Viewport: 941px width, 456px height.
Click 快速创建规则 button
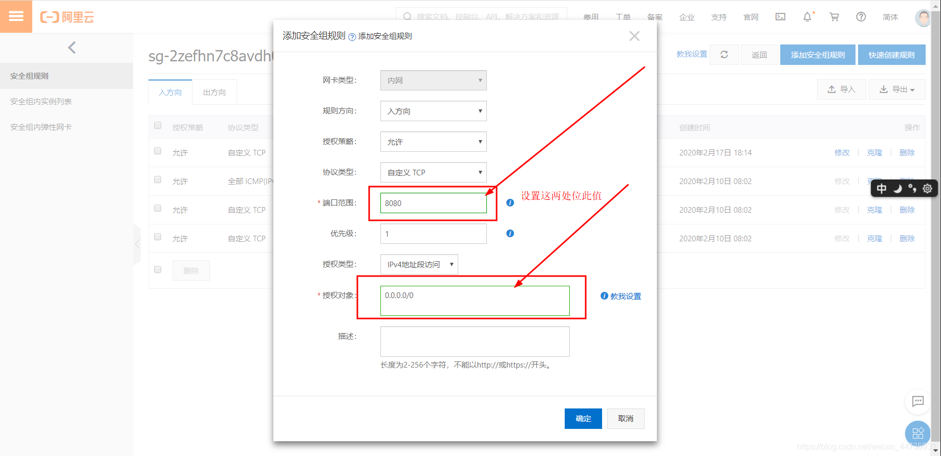(891, 55)
